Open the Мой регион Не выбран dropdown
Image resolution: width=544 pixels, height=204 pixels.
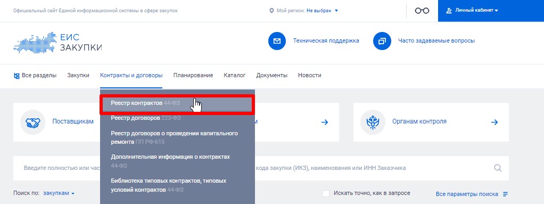pyautogui.click(x=323, y=11)
